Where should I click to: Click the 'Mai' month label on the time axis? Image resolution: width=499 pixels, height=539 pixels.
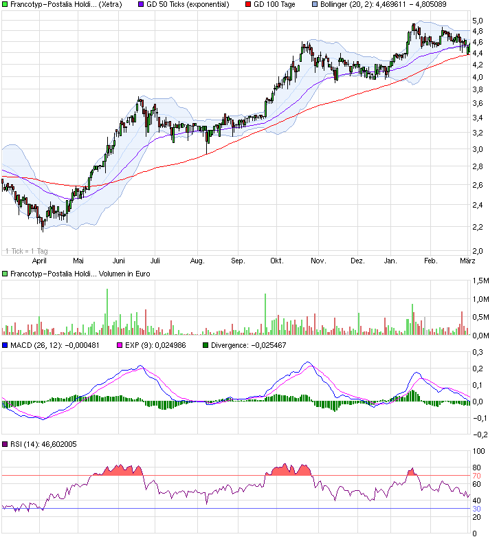coord(78,261)
